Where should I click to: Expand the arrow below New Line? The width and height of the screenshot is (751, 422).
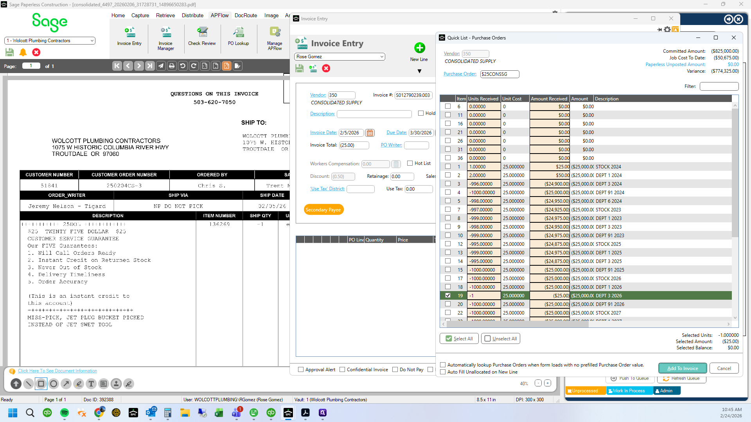click(419, 71)
